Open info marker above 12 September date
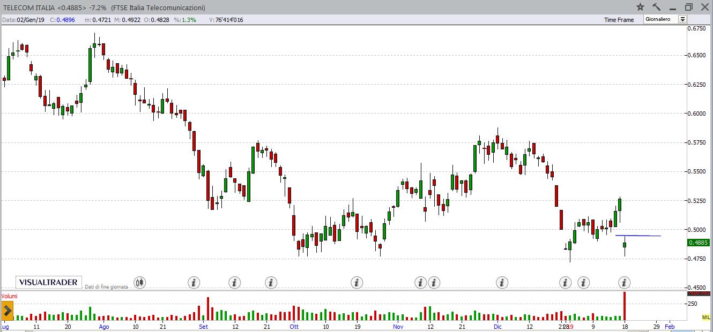The width and height of the screenshot is (713, 332). [x=234, y=282]
